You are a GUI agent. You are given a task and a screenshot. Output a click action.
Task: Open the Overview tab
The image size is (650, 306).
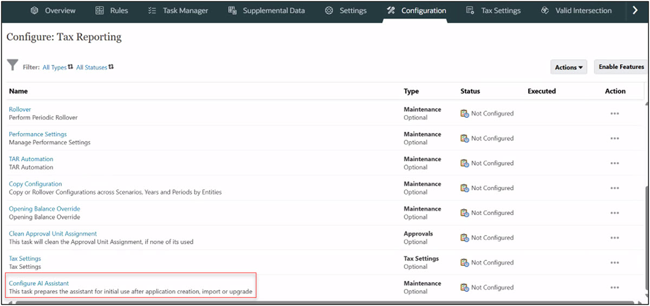coord(53,10)
